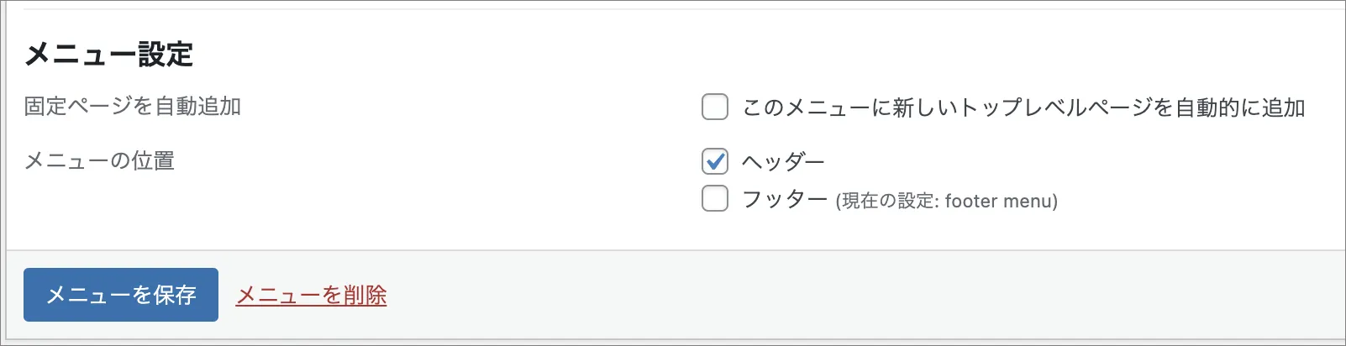Screen dimensions: 1346x346
Task: Click the フッター label text
Action: tap(785, 200)
